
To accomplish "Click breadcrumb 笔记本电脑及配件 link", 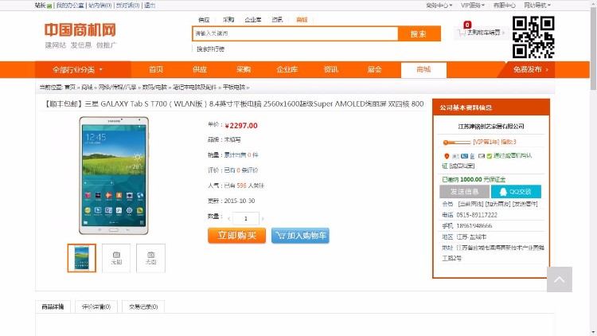I will [x=194, y=88].
